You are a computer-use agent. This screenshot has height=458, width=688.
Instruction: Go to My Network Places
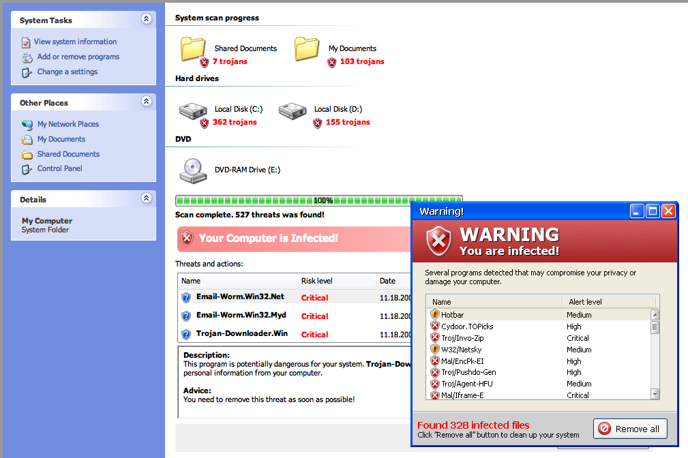tap(68, 124)
